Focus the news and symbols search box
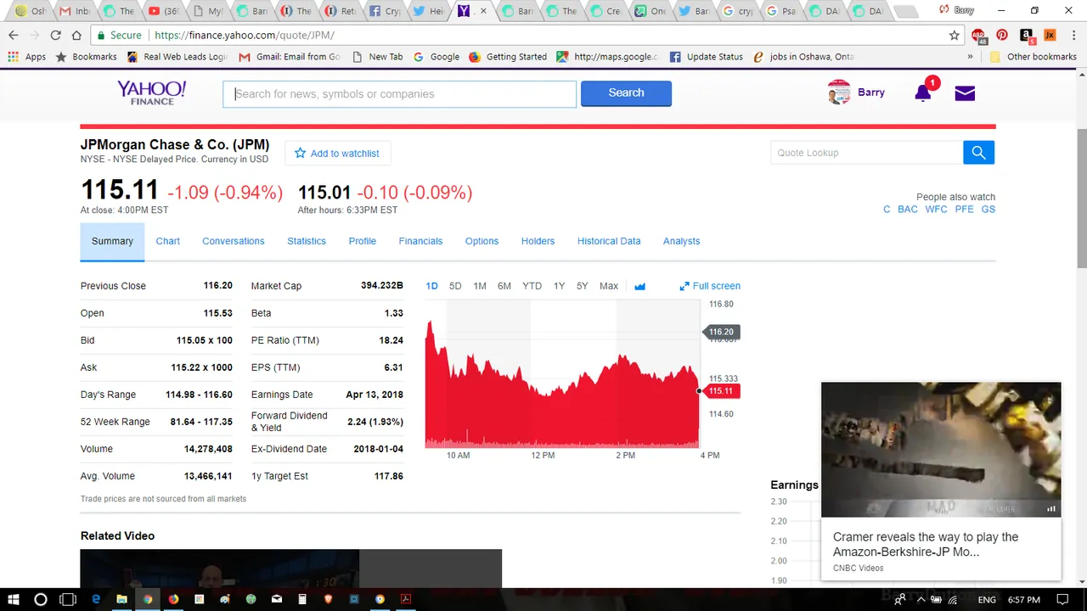This screenshot has width=1087, height=611. point(399,94)
